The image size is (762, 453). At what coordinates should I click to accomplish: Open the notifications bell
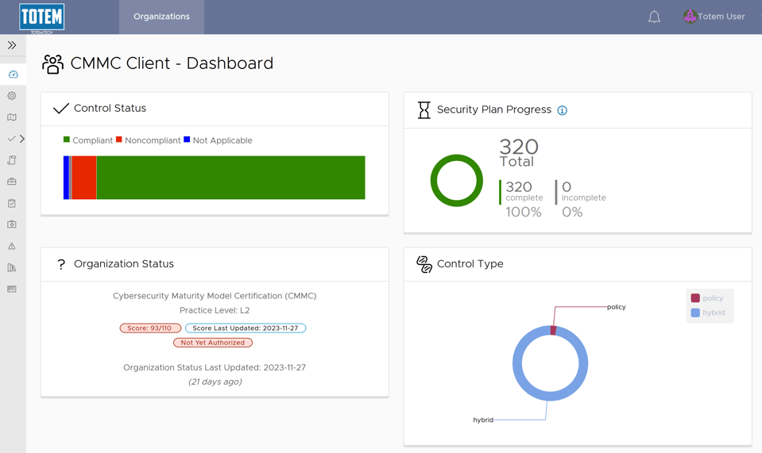pos(654,17)
